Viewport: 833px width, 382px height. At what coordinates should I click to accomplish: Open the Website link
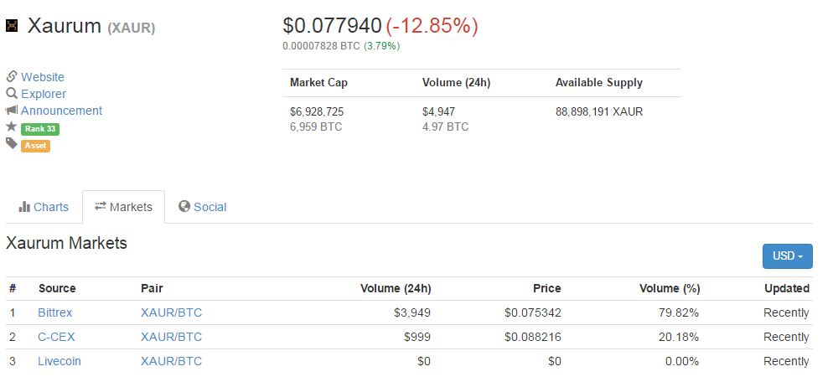(43, 77)
